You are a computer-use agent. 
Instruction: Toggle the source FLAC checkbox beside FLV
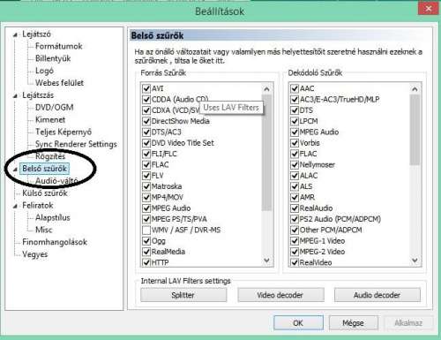146,164
